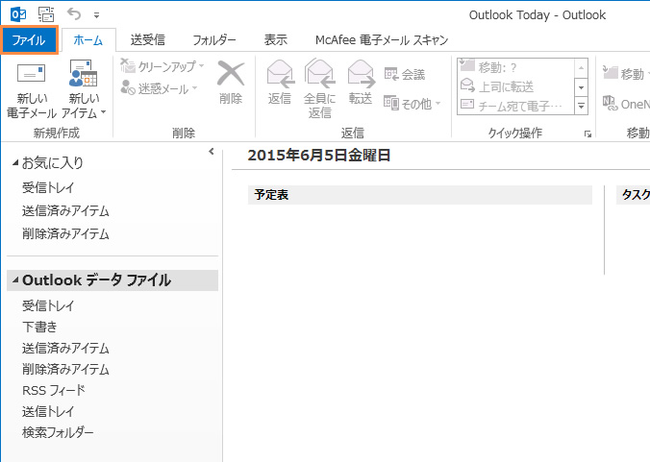Open 削除済みアイテム under Outlook データ ファイル

tap(65, 369)
